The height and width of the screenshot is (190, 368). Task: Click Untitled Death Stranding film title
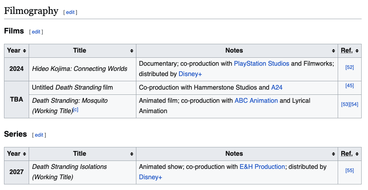coord(72,88)
